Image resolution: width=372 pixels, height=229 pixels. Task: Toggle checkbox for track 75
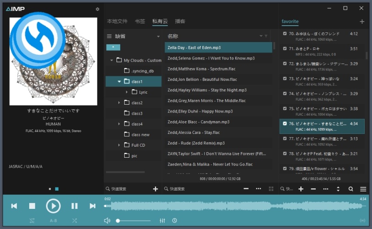tap(285, 108)
